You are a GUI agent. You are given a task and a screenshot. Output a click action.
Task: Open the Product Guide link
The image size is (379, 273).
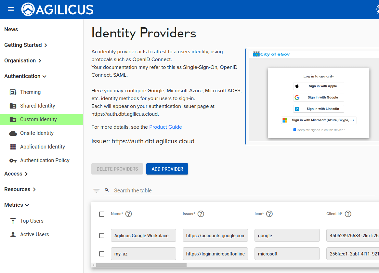165,127
